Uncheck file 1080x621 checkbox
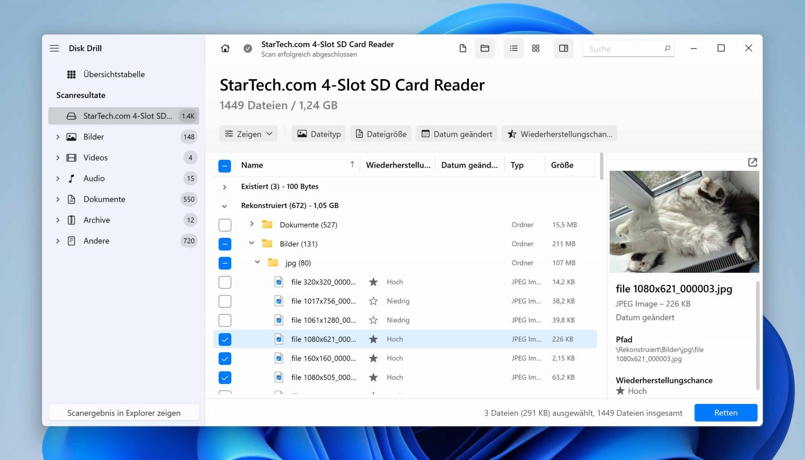 (225, 339)
